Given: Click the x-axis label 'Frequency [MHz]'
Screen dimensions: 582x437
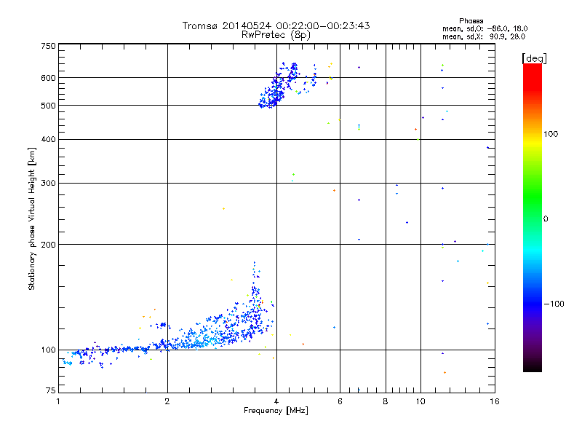Looking at the screenshot, I should [276, 411].
